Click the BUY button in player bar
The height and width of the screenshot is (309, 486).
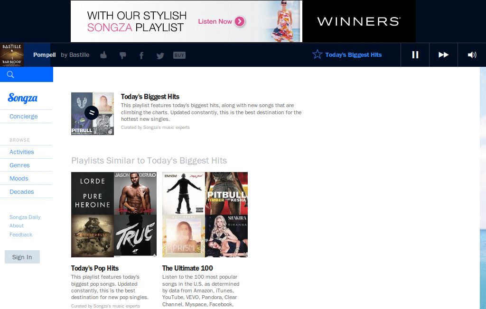[x=179, y=55]
